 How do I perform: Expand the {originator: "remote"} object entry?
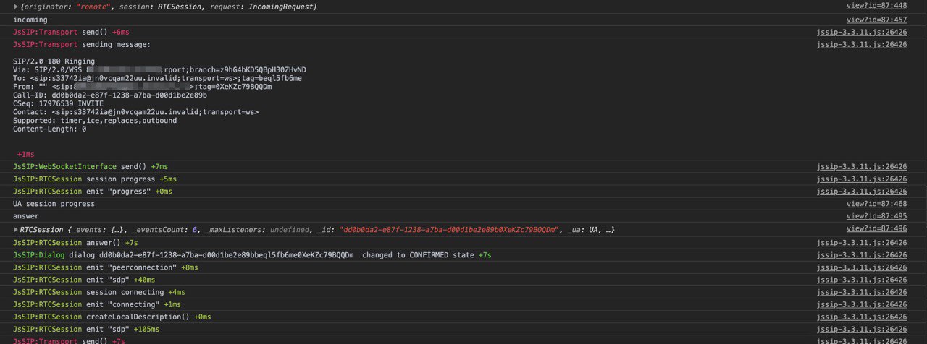[x=17, y=7]
